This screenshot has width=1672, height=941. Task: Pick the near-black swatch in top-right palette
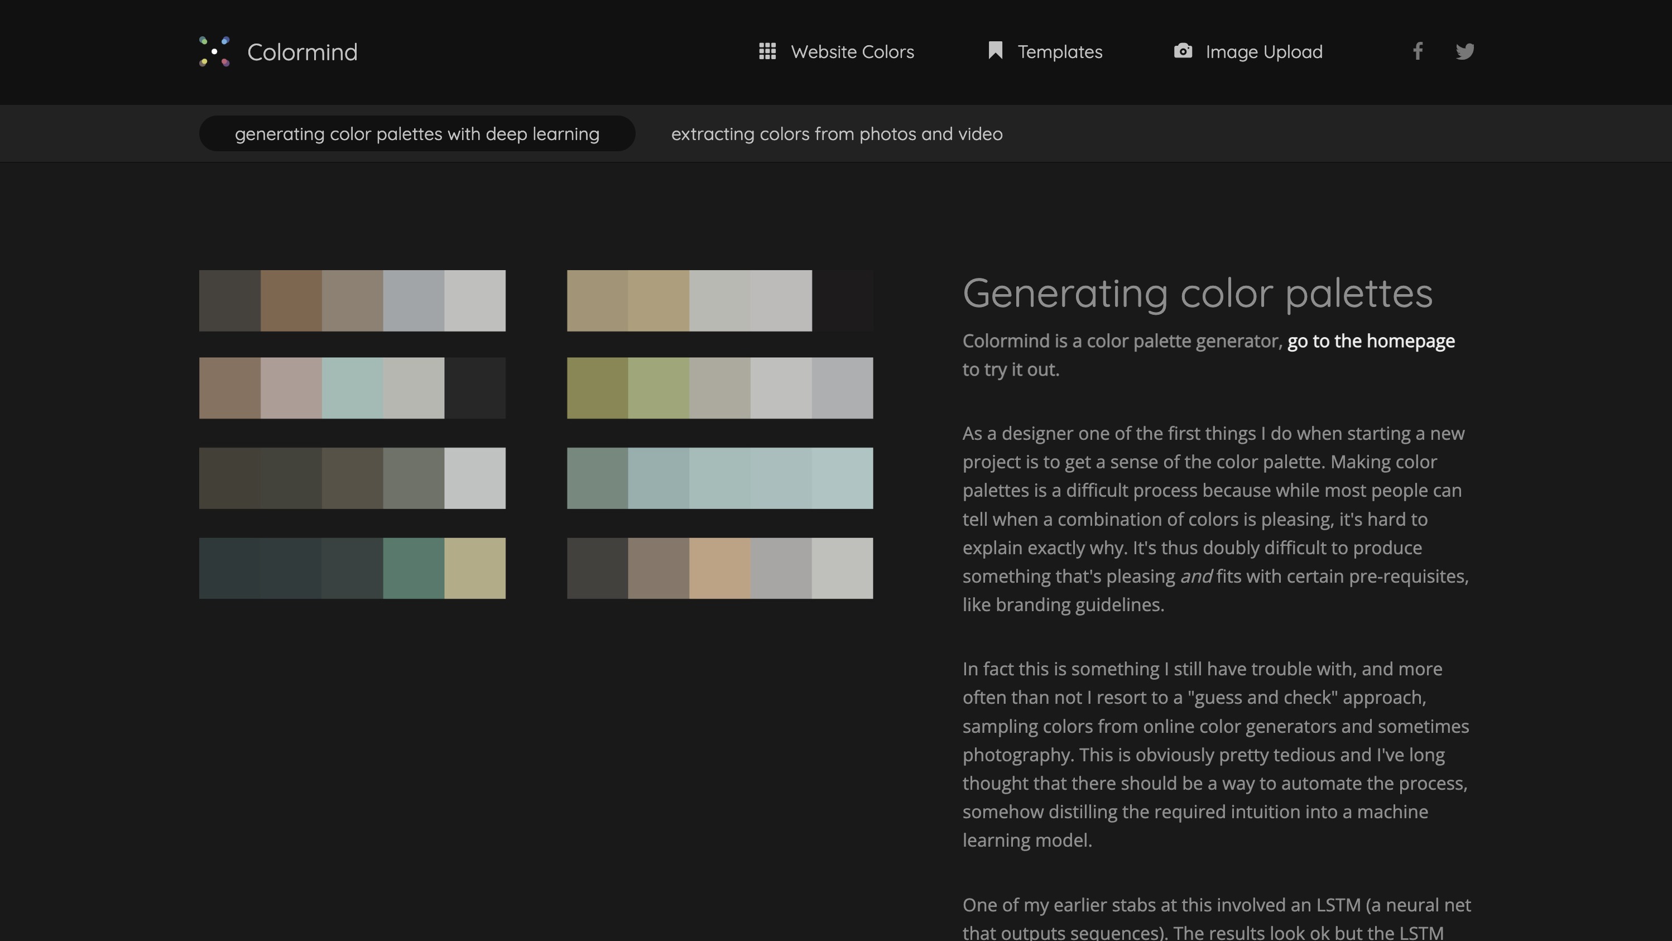843,300
